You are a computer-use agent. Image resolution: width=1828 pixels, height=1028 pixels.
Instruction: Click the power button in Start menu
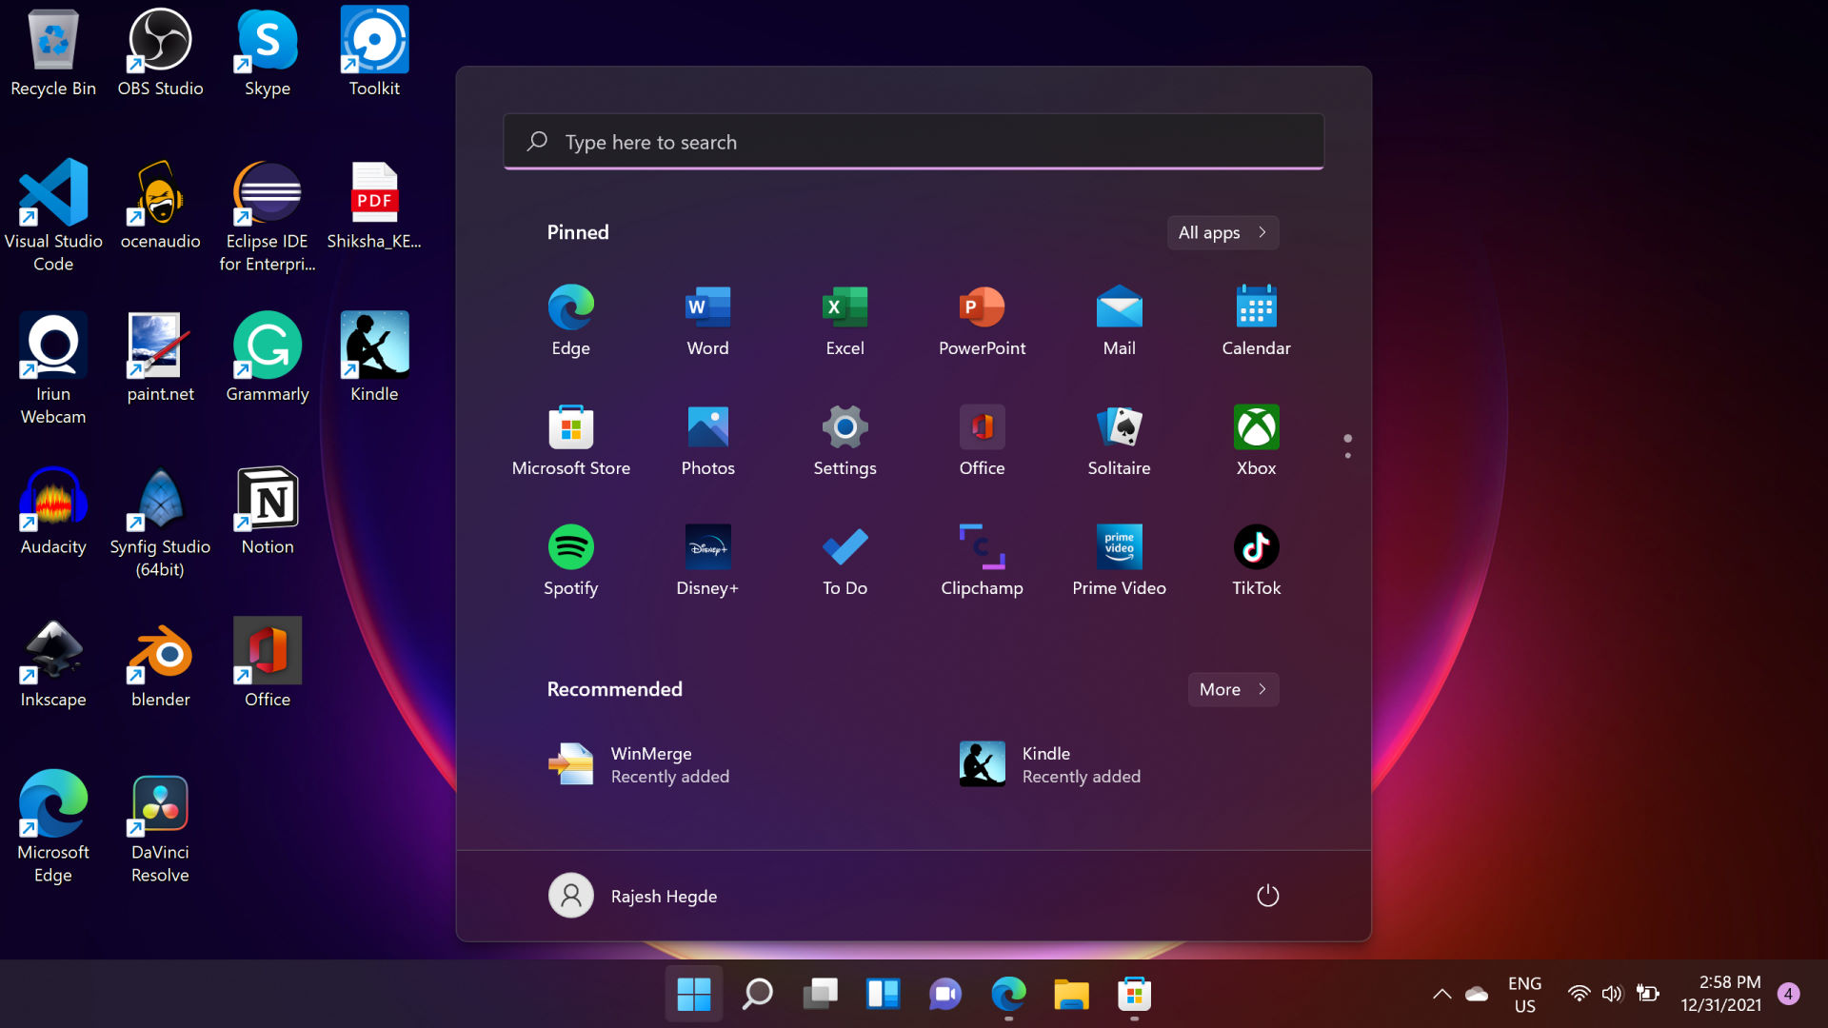(x=1267, y=896)
